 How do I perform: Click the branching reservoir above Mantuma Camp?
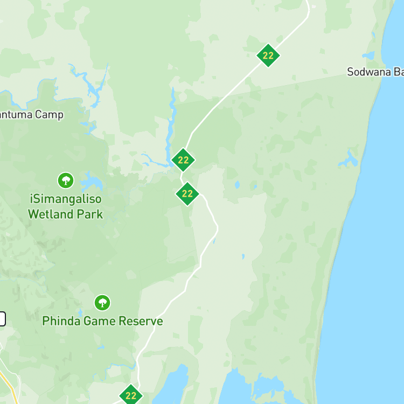tap(90, 85)
